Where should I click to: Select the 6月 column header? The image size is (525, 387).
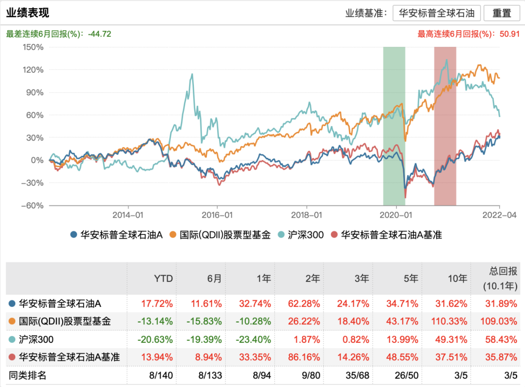[x=214, y=279]
